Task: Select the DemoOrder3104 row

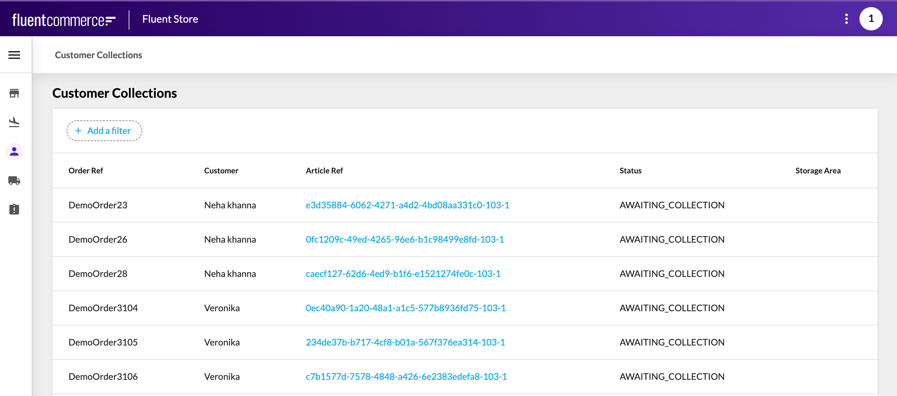Action: (x=103, y=308)
